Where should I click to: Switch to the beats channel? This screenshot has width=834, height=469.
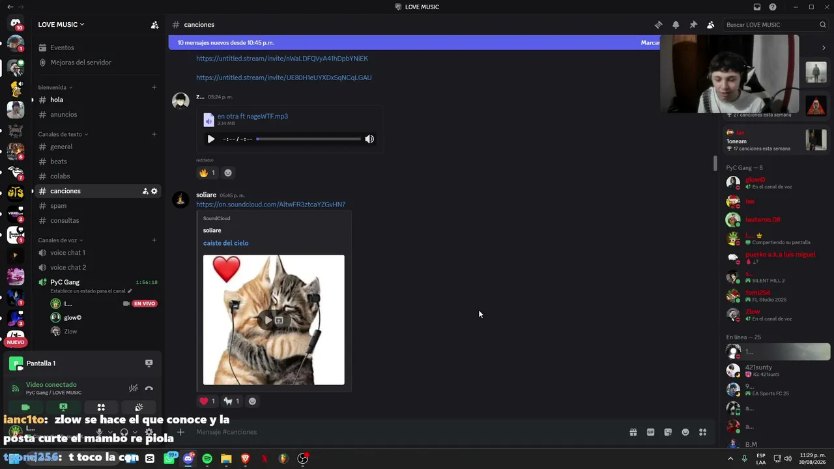tap(98, 162)
